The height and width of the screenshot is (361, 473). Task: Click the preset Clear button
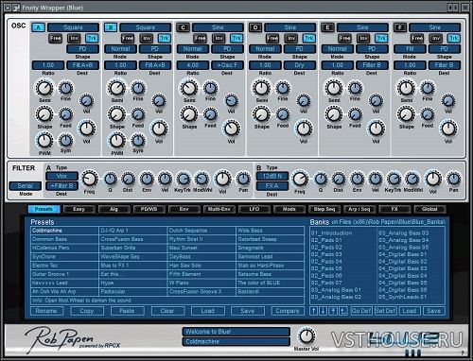point(167,311)
